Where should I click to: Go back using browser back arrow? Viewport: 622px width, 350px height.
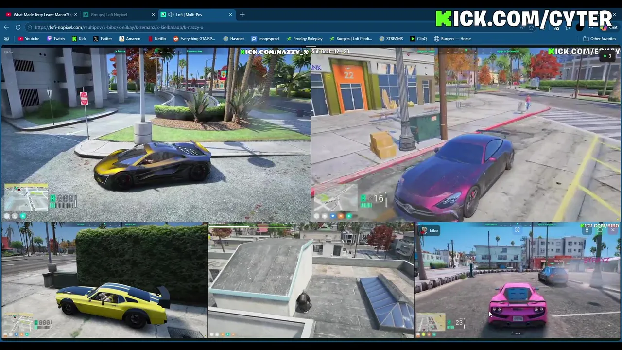[6, 27]
